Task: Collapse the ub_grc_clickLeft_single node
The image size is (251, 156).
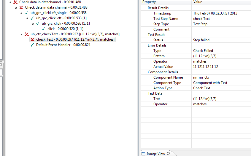Action: pos(21,13)
